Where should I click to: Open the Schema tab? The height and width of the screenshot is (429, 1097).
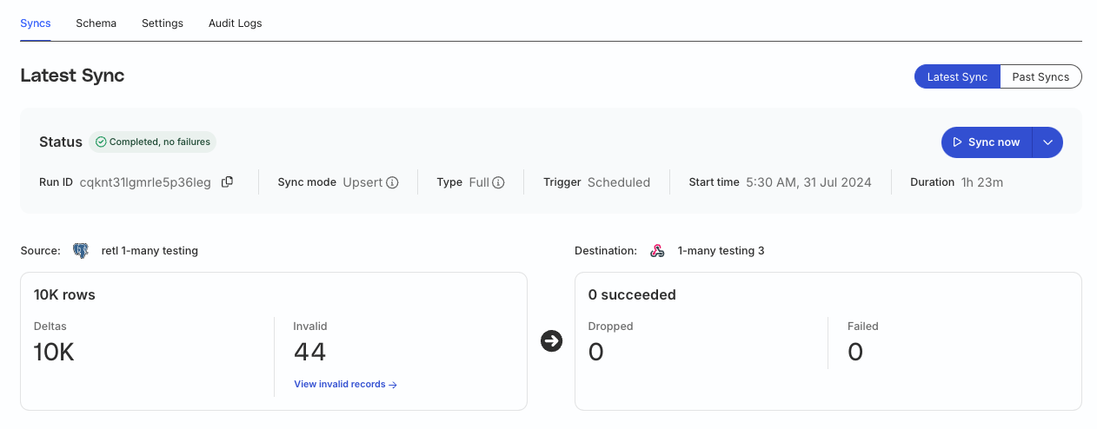click(96, 23)
